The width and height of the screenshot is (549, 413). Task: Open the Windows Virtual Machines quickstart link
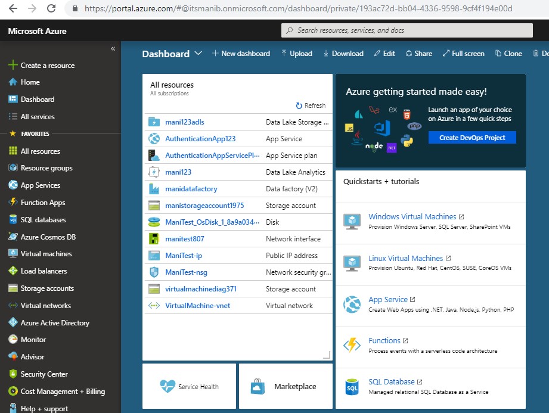tap(412, 217)
